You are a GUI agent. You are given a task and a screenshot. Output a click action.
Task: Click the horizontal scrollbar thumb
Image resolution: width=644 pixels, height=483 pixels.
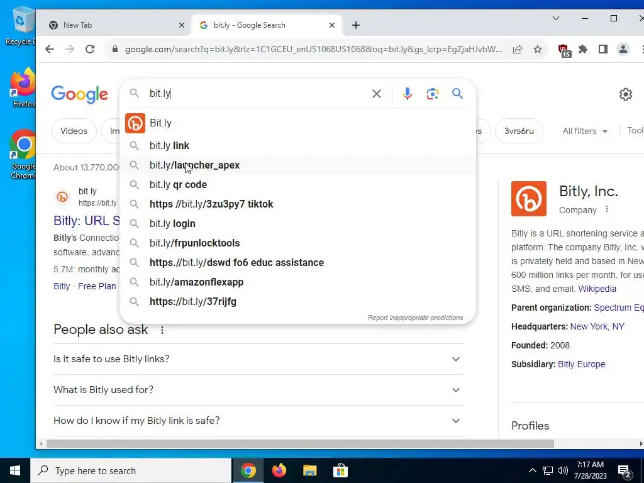[300, 444]
